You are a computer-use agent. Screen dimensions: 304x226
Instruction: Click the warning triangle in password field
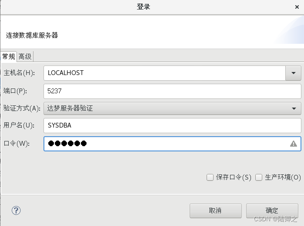click(293, 144)
